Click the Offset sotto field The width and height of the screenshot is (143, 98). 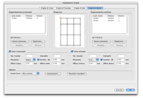pyautogui.click(x=57, y=63)
